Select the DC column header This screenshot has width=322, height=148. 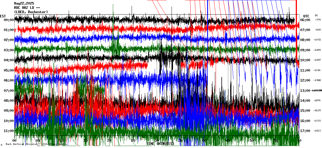pos(316,15)
